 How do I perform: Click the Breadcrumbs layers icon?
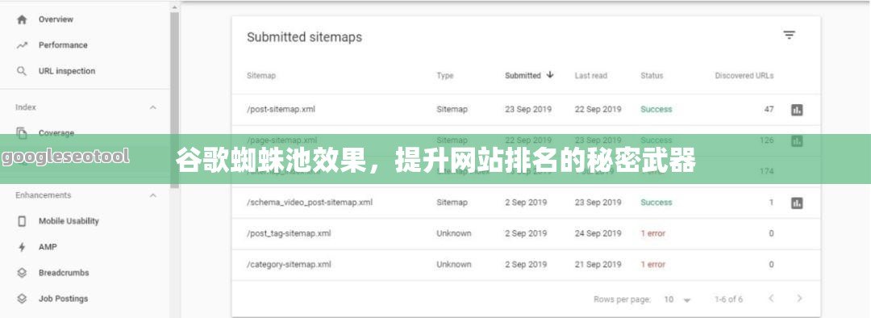[x=23, y=273]
